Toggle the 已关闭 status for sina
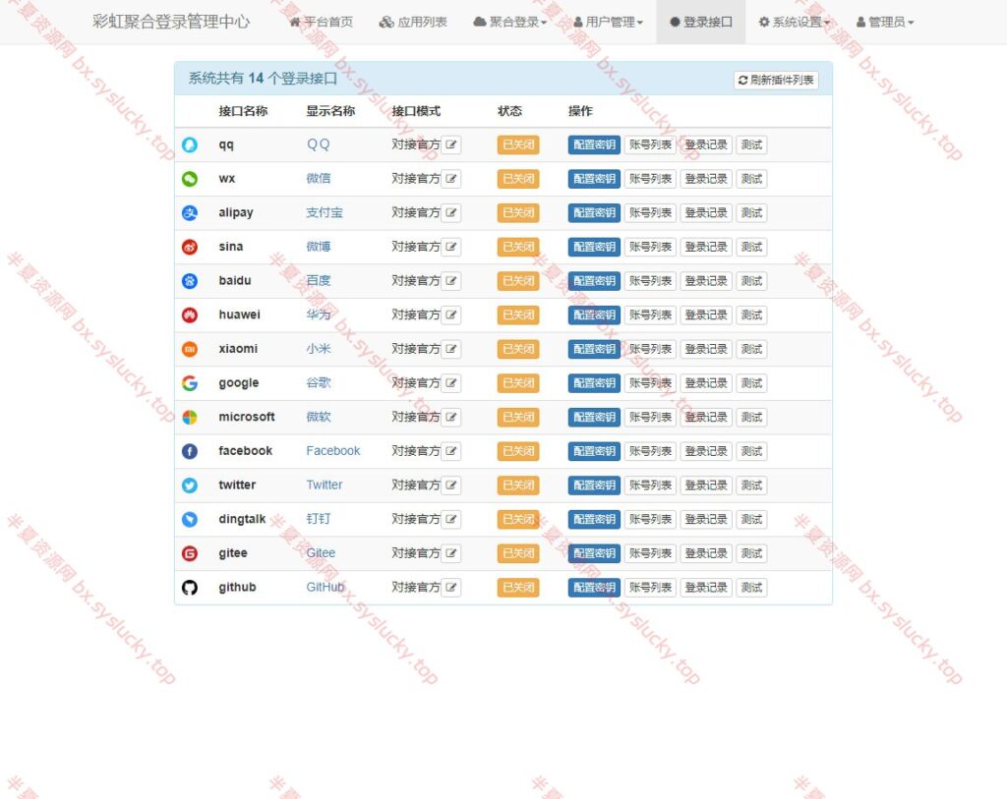Screen dimensions: 1007x799 click(x=518, y=247)
